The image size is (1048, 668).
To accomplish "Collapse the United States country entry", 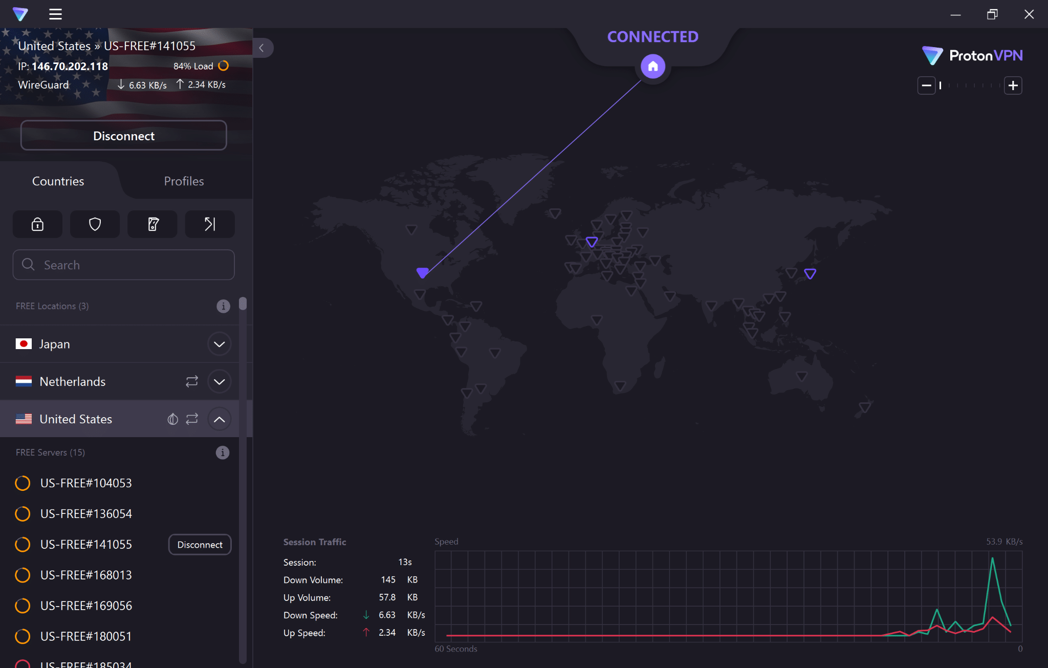I will (x=219, y=419).
